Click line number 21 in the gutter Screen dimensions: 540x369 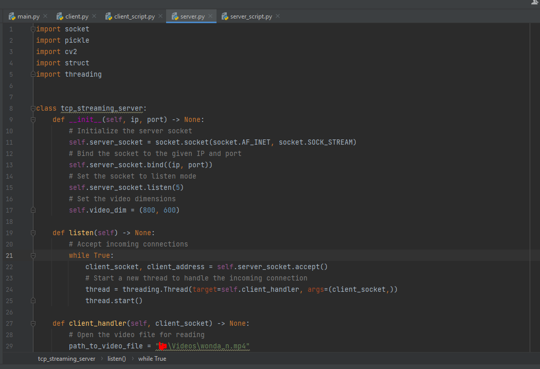pos(9,255)
